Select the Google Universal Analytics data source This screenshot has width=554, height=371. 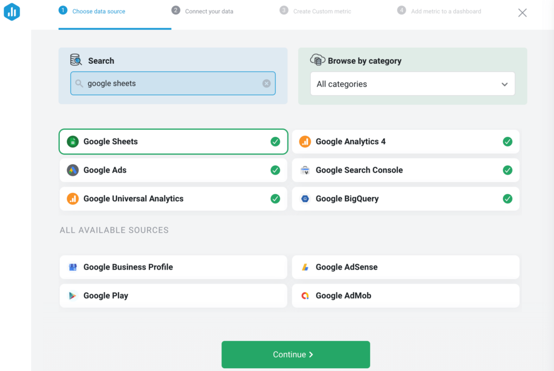tap(173, 199)
